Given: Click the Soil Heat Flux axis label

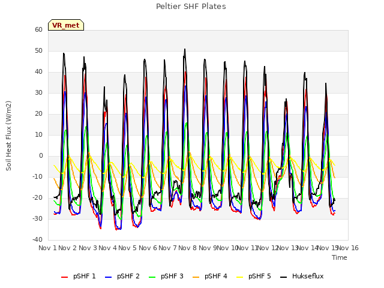Looking at the screenshot, I should coord(8,136).
